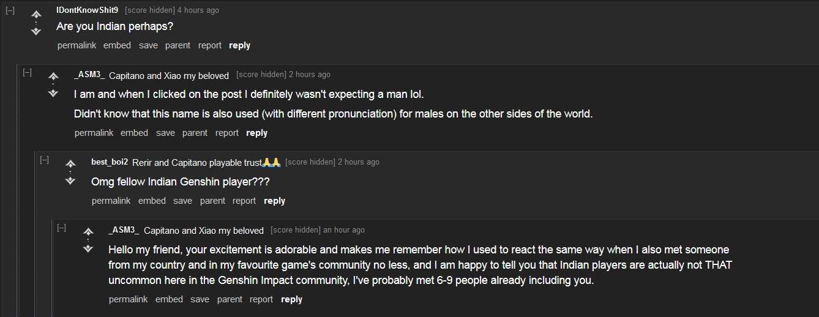Upvote best_boi2's comment
The height and width of the screenshot is (317, 819).
(x=70, y=163)
